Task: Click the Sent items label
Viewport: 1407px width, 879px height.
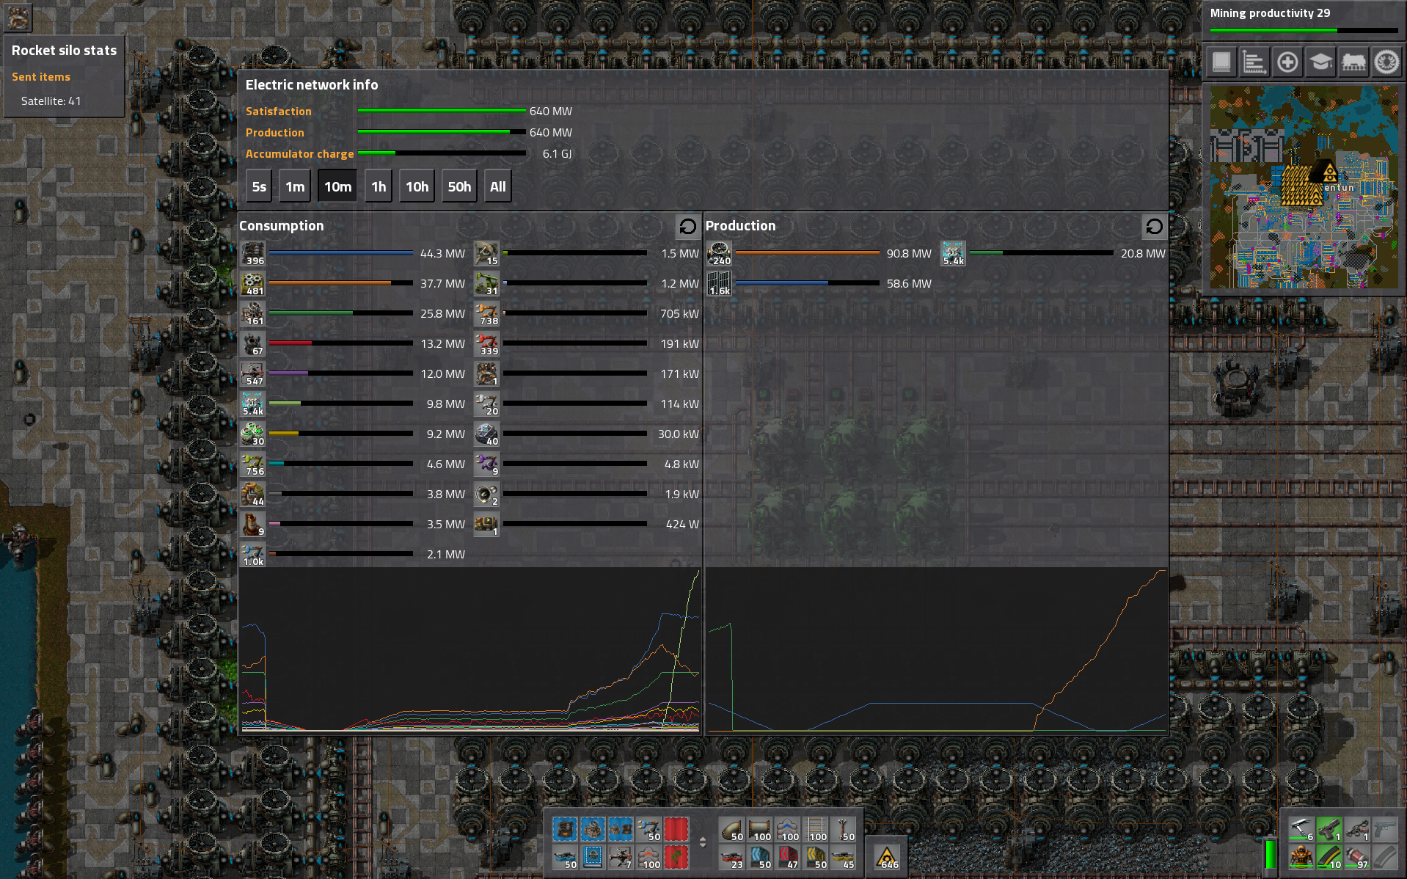Action: tap(41, 77)
